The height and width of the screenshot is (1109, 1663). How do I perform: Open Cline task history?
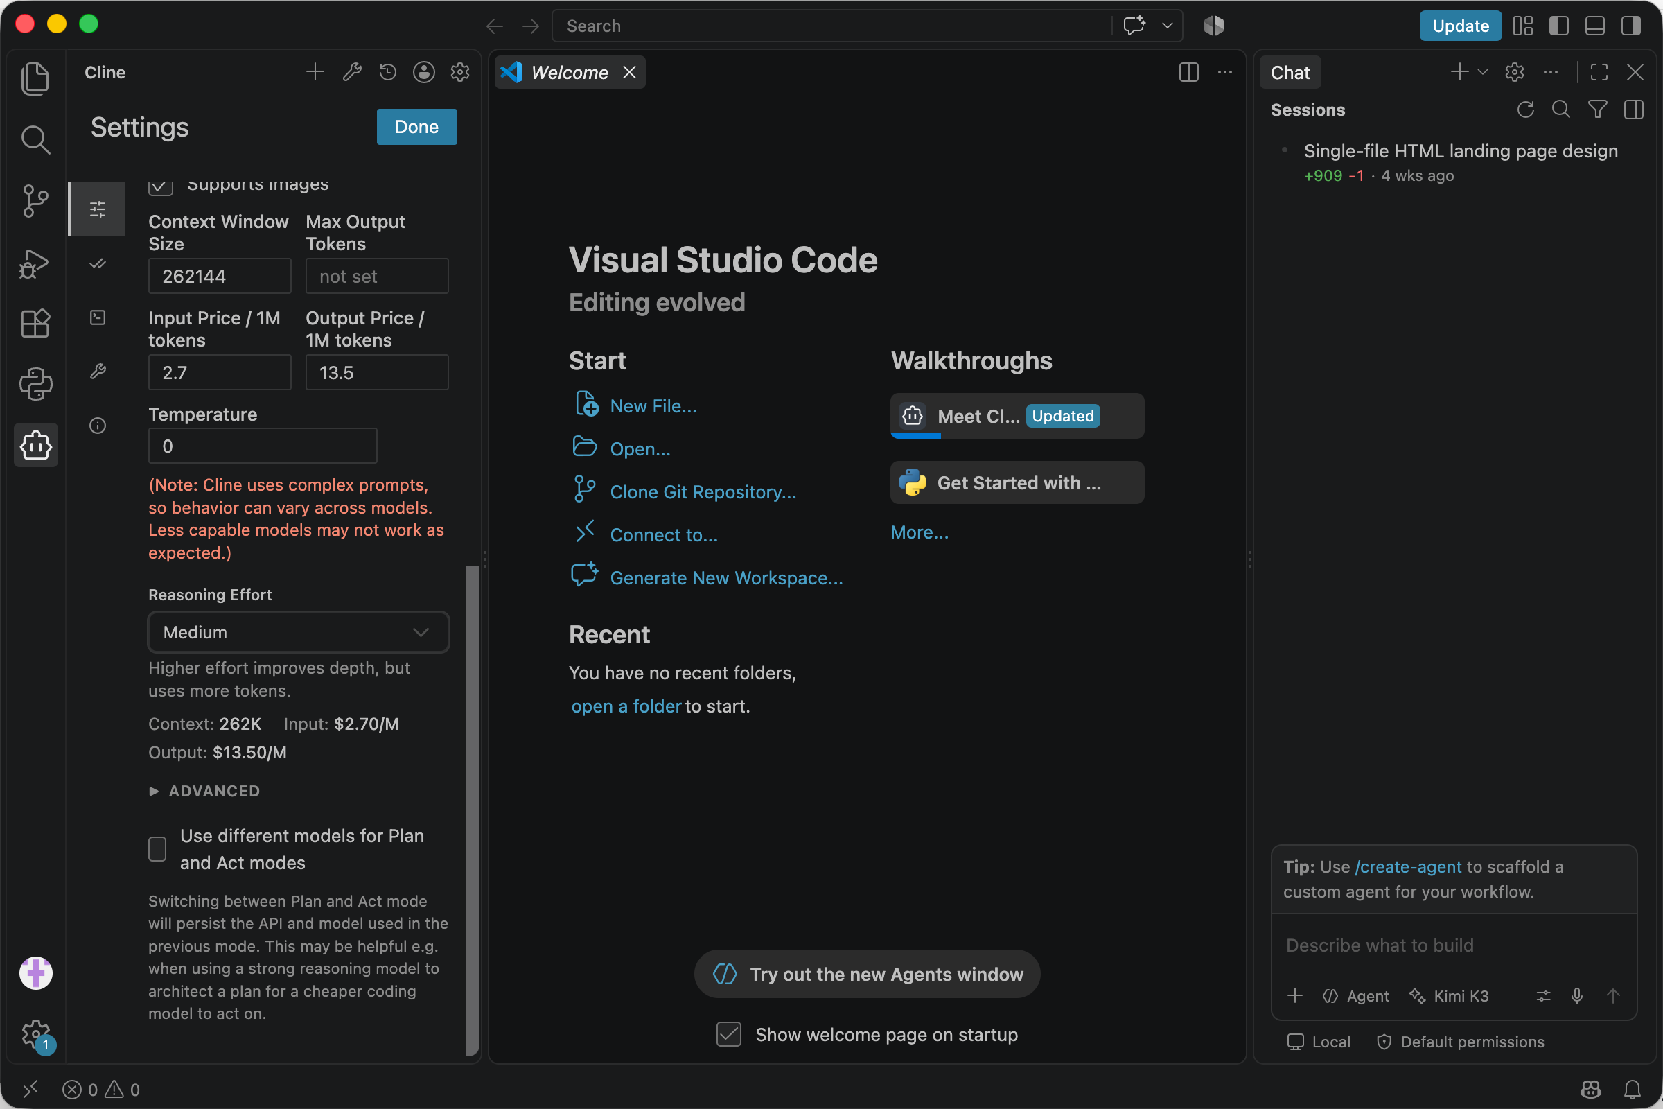[x=387, y=72]
